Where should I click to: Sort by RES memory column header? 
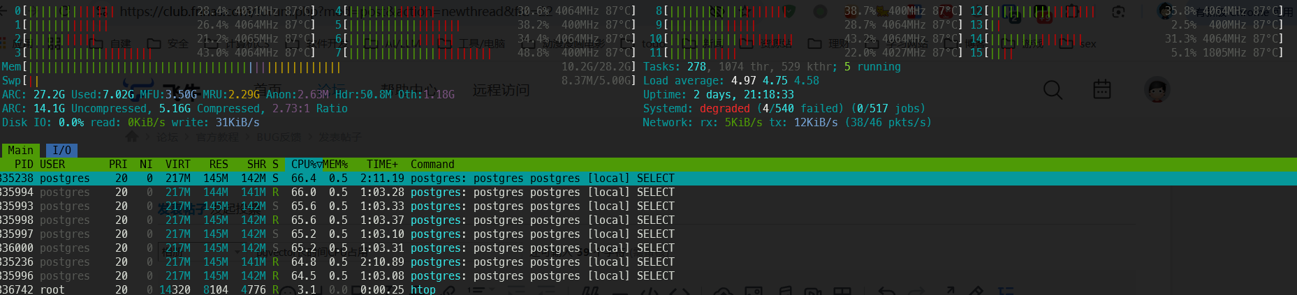219,164
